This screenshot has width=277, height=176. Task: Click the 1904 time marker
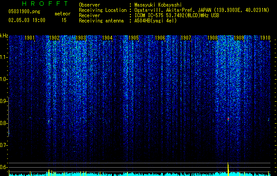coord(107,38)
